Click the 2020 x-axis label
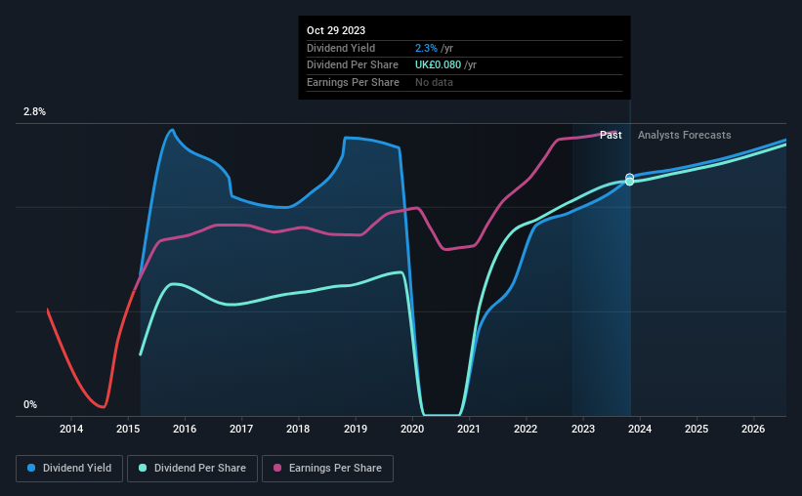This screenshot has height=496, width=802. click(x=412, y=429)
